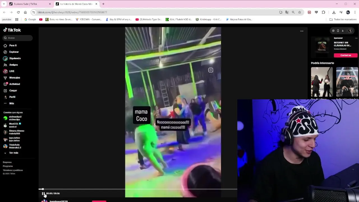The image size is (359, 202).
Task: Bookmark this page with star icon
Action: click(300, 12)
